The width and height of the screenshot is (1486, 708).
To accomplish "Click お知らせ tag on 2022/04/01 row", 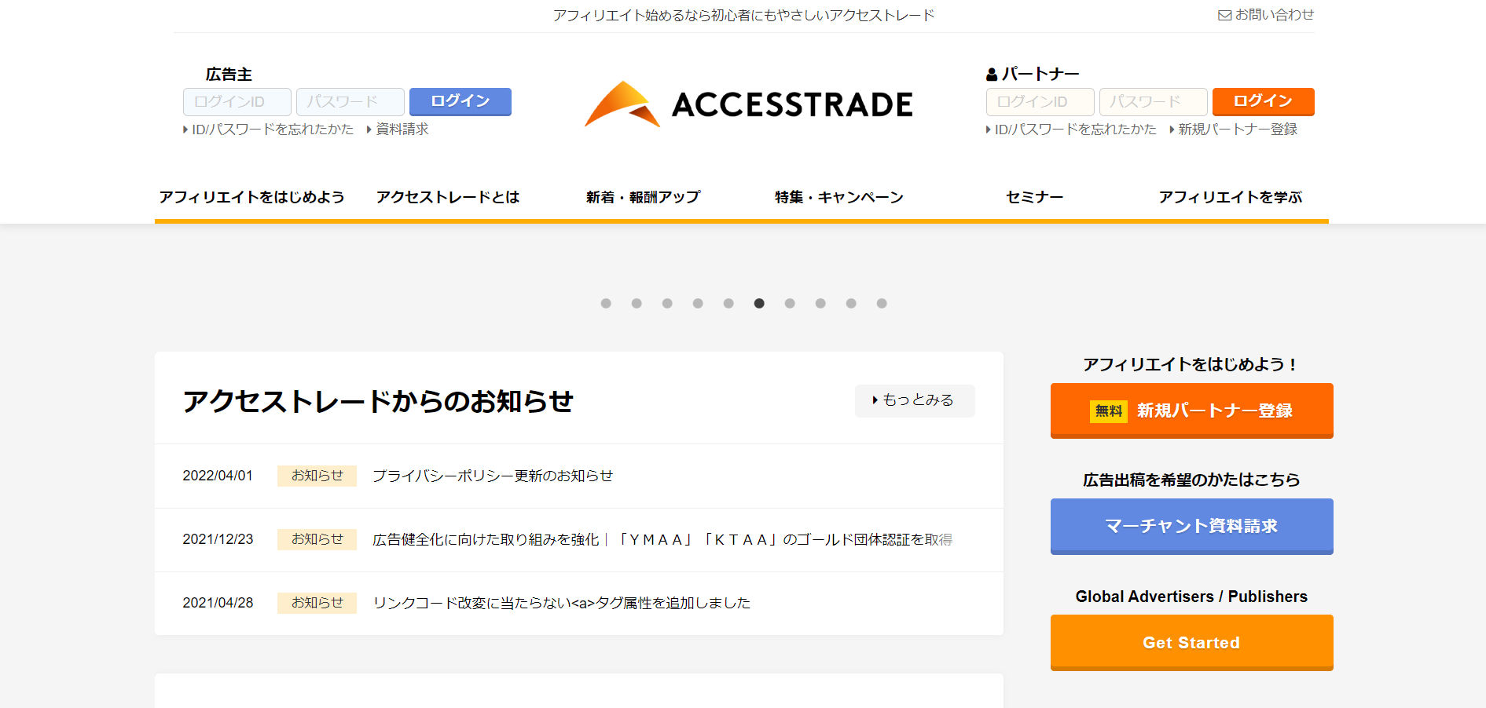I will (x=317, y=476).
